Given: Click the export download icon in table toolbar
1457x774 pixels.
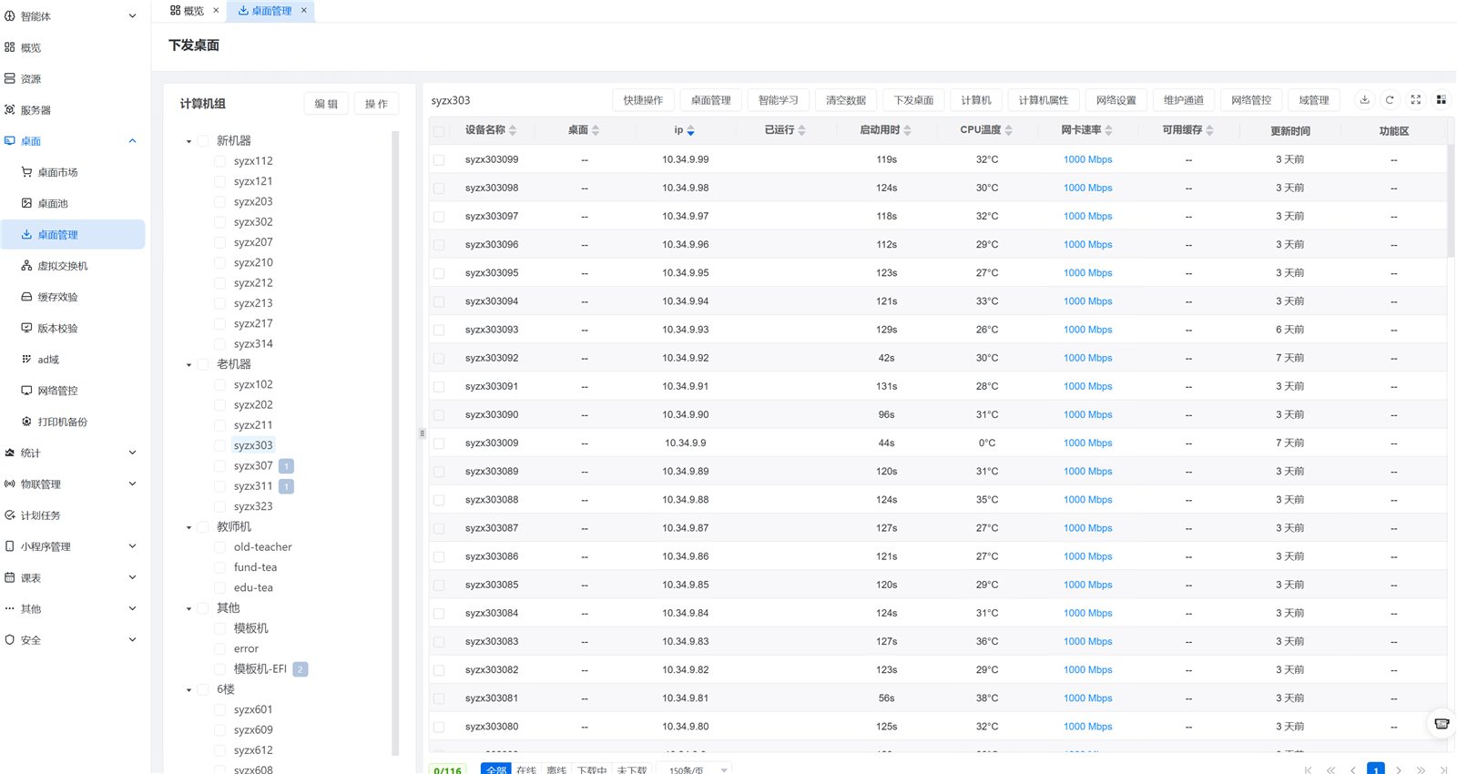Looking at the screenshot, I should tap(1364, 100).
